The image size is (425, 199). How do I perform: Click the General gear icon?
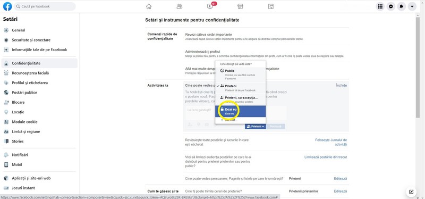click(x=6, y=30)
